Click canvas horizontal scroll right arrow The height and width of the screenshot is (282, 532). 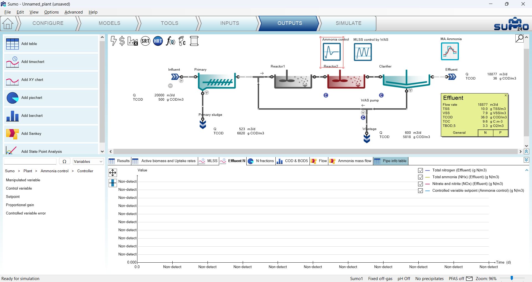pos(520,152)
